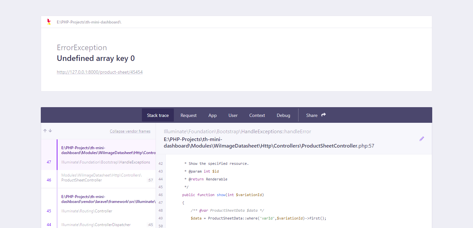Screen dimensions: 473x228
Task: Open the Stack trace tab
Action: 158,115
